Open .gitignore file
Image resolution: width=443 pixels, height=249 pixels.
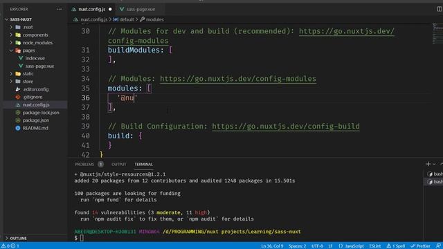point(33,97)
